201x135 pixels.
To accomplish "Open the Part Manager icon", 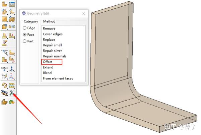I will 12,4.
